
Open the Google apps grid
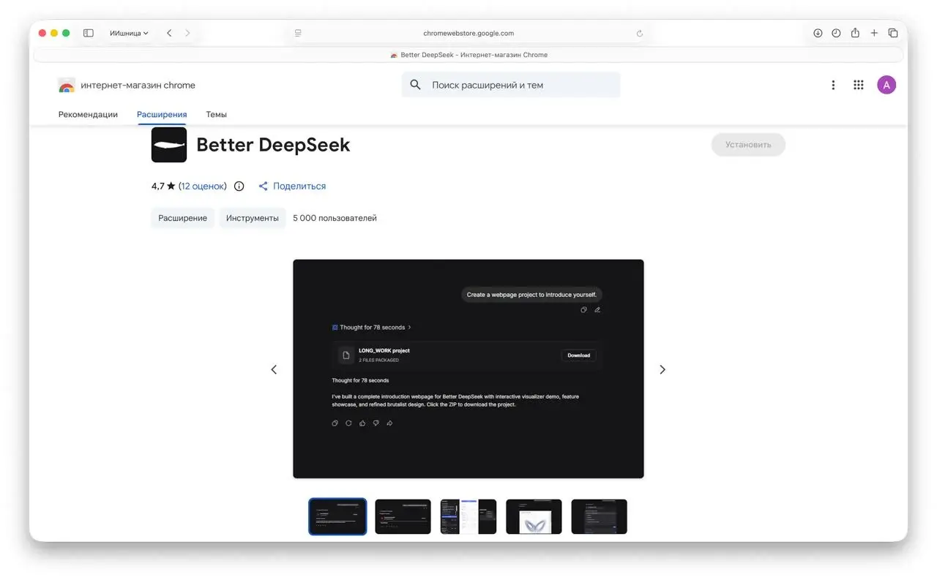(859, 85)
